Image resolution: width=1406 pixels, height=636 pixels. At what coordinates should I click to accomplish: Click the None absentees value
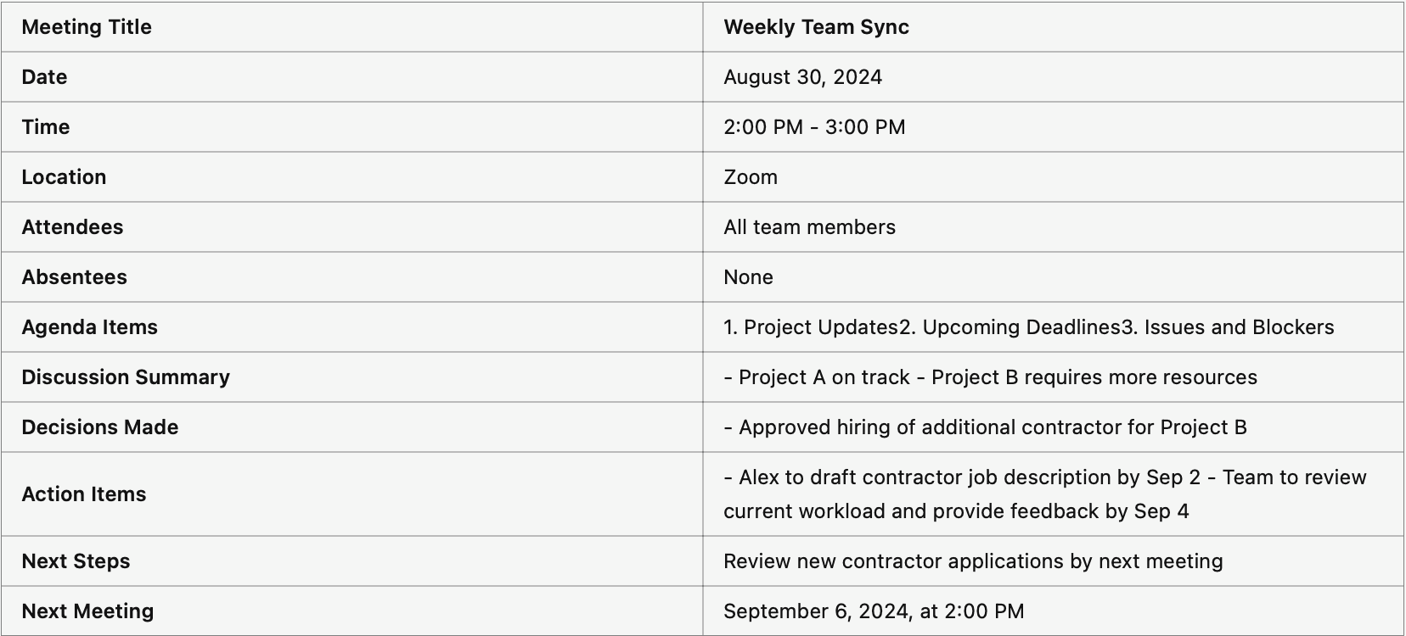coord(748,277)
